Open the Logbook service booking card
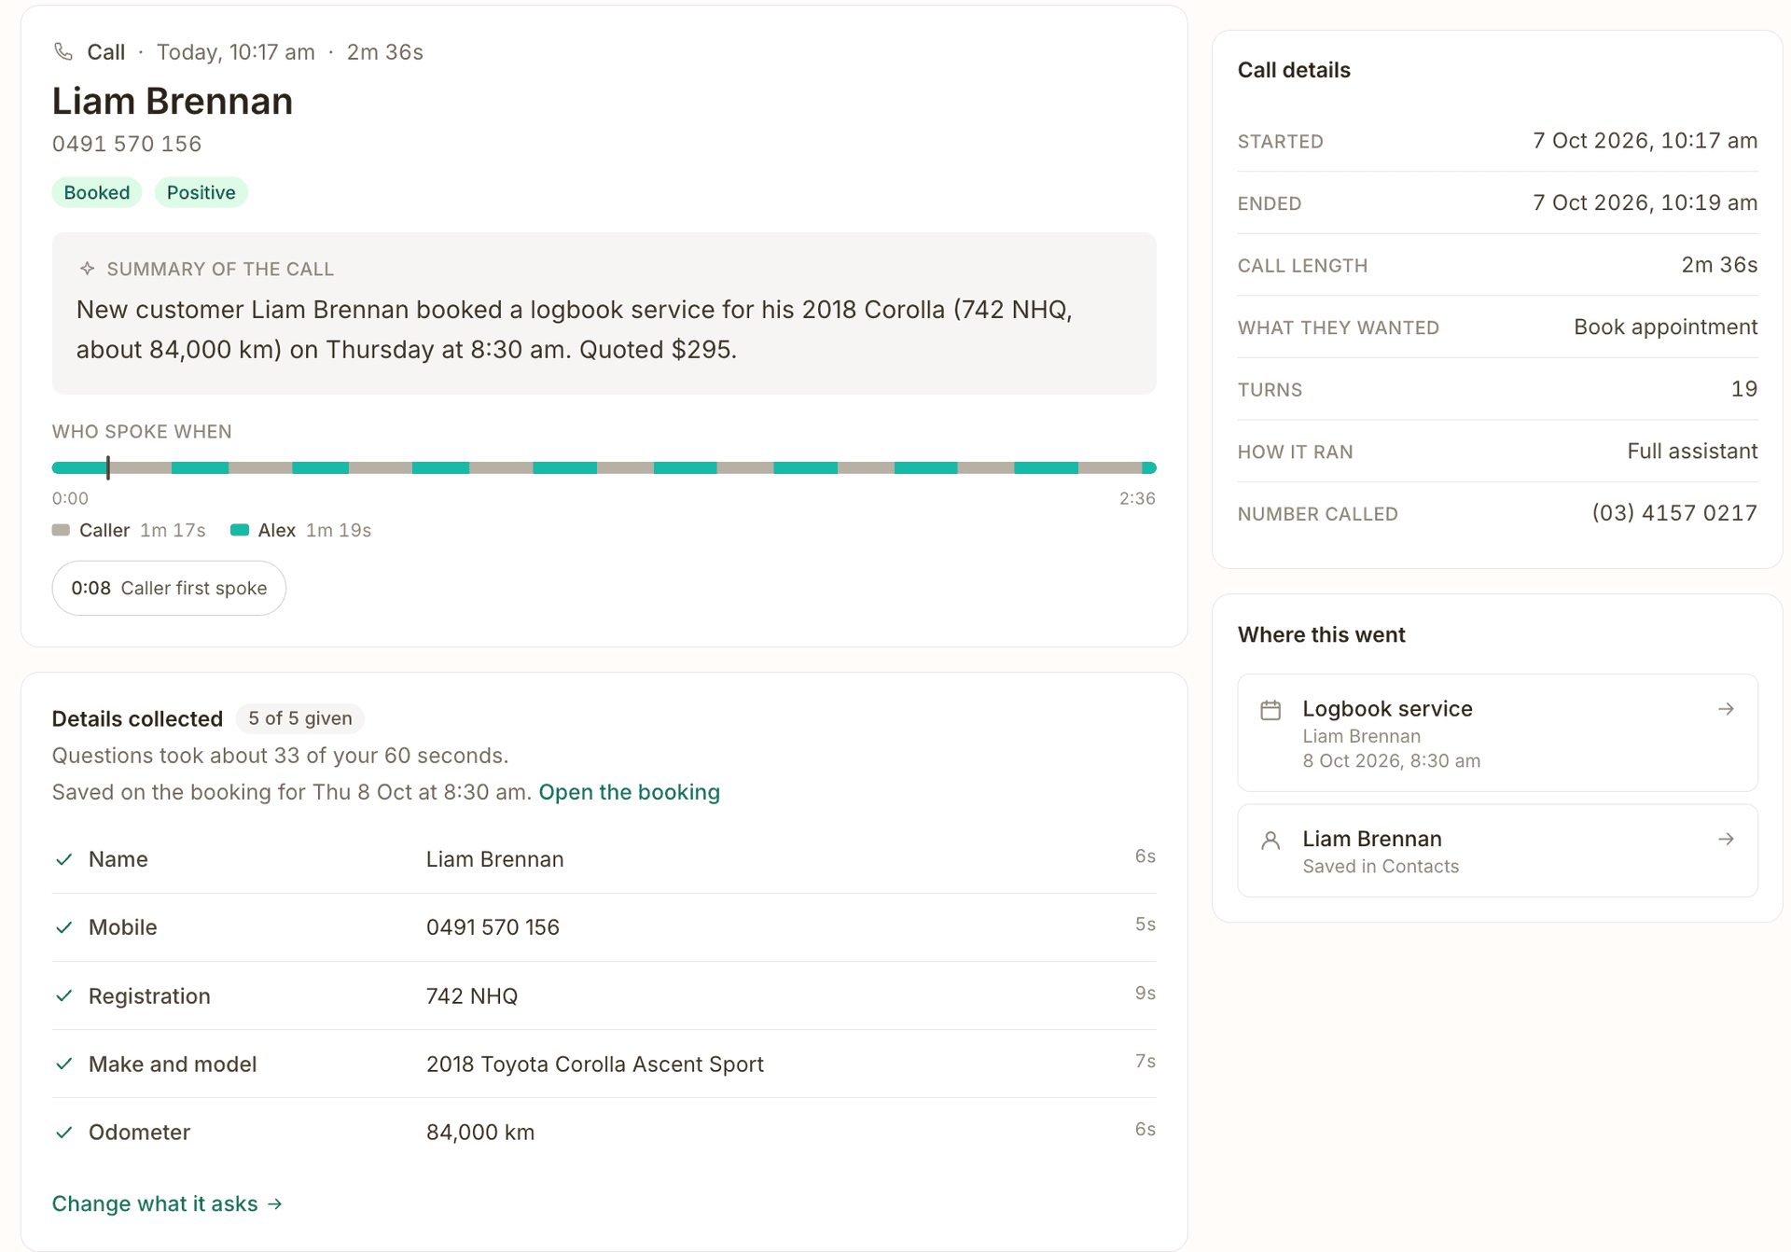 pyautogui.click(x=1497, y=732)
